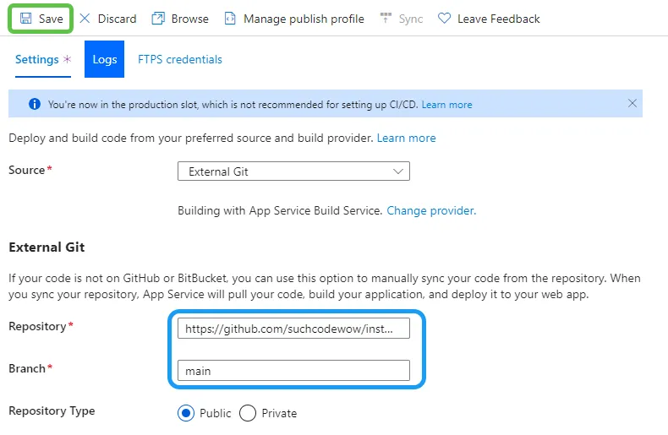Image resolution: width=668 pixels, height=435 pixels.
Task: Select the Private repository type
Action: [x=248, y=413]
